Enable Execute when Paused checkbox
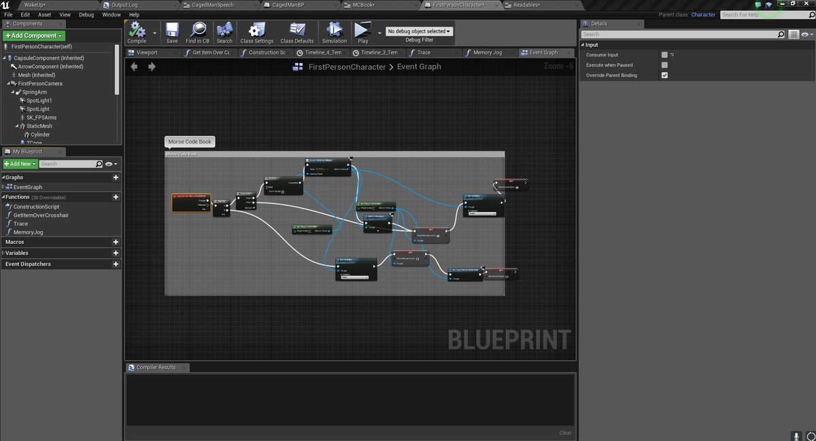This screenshot has width=816, height=441. click(x=664, y=65)
